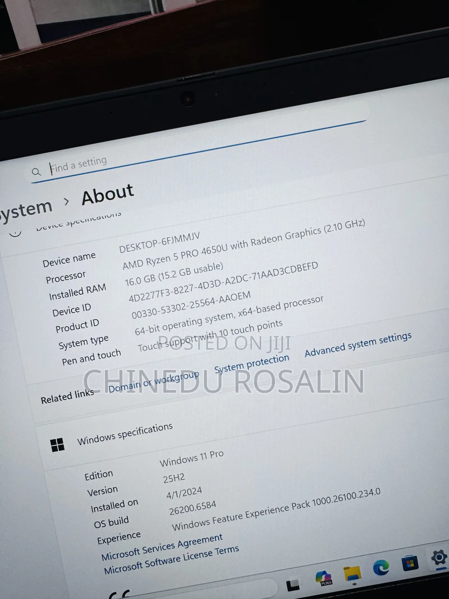Viewport: 449px width, 599px height.
Task: Select Windows Feature Experience Pack value
Action: point(276,509)
